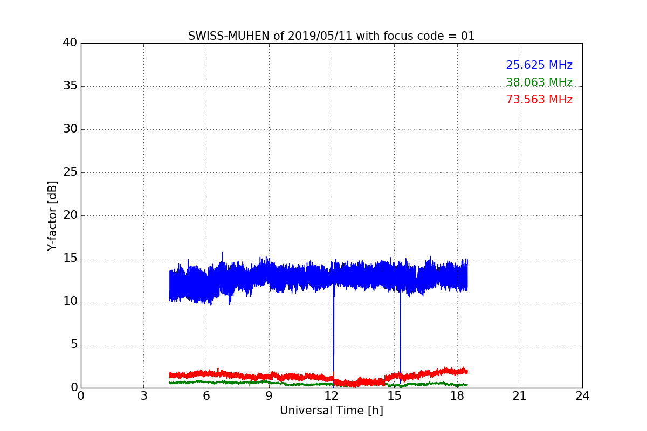Click the y-axis tick label 35
Image resolution: width=647 pixels, height=431 pixels.
[x=70, y=86]
